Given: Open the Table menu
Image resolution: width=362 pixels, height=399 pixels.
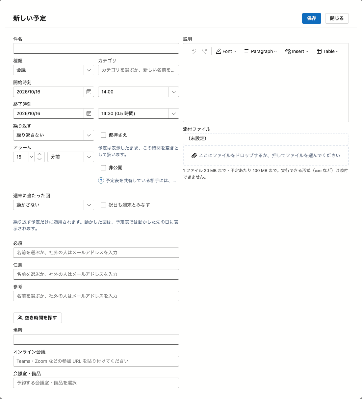Looking at the screenshot, I should click(328, 51).
